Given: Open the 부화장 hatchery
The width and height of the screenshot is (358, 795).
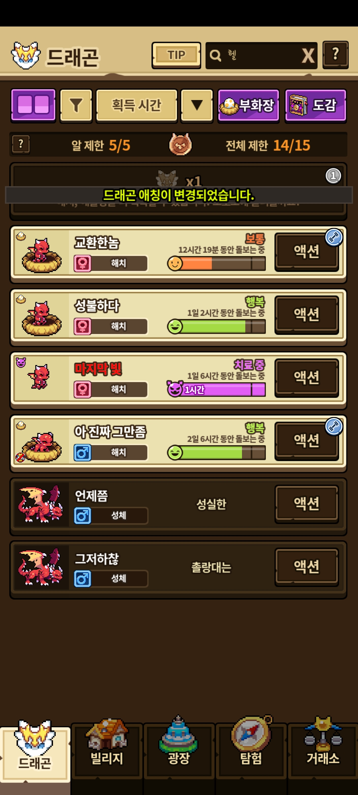Looking at the screenshot, I should [x=248, y=106].
